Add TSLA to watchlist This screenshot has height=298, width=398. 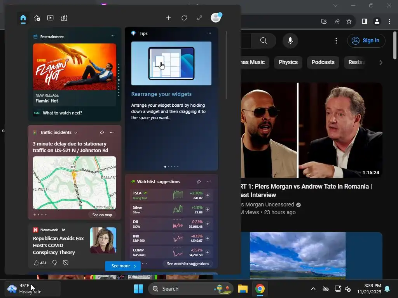pos(208,195)
